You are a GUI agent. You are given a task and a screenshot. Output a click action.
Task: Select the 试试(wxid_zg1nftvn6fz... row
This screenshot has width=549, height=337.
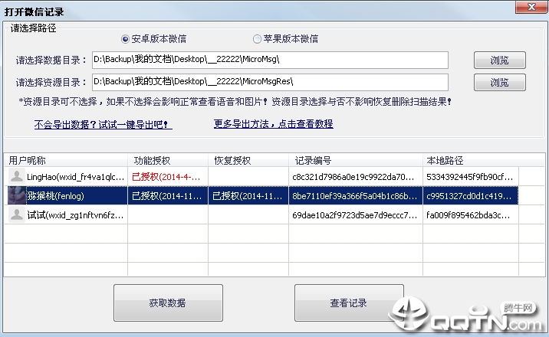(261, 214)
